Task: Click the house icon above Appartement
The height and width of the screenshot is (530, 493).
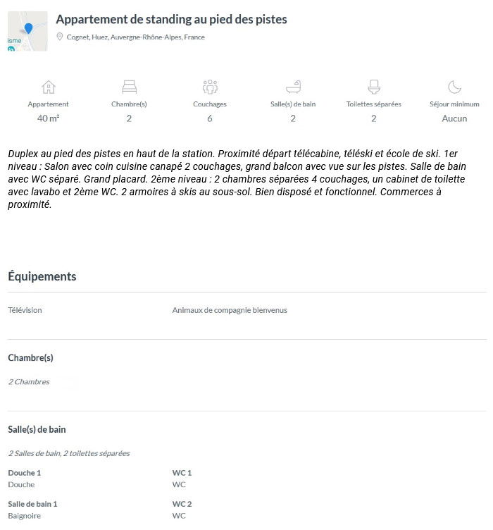Action: [49, 87]
